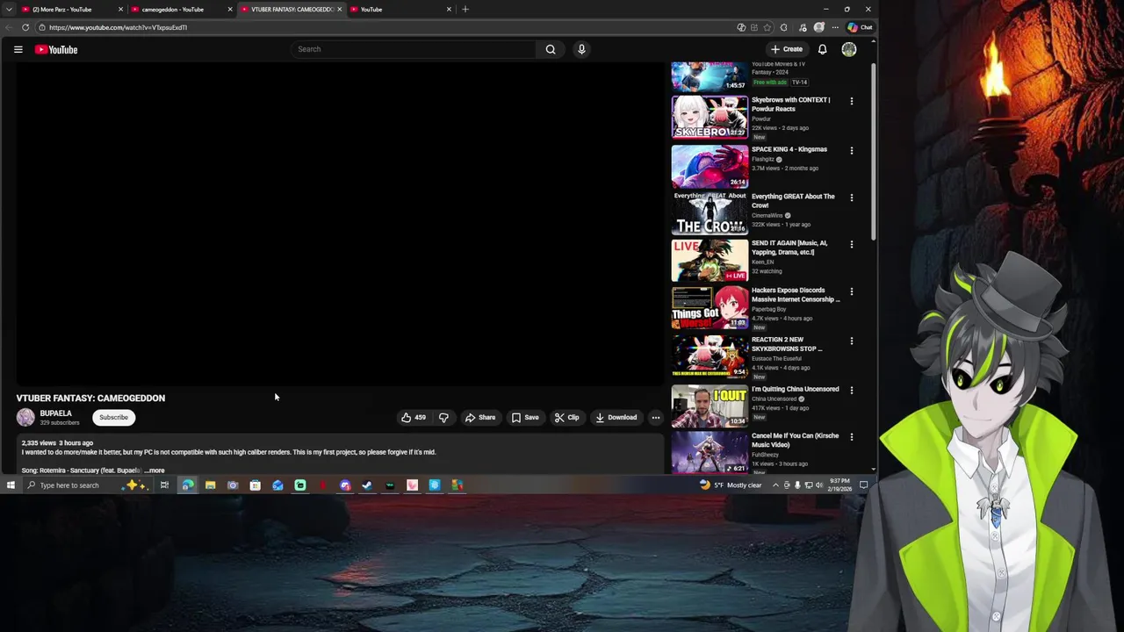Start voice search with microphone icon
Viewport: 1124px width, 632px height.
[x=581, y=49]
